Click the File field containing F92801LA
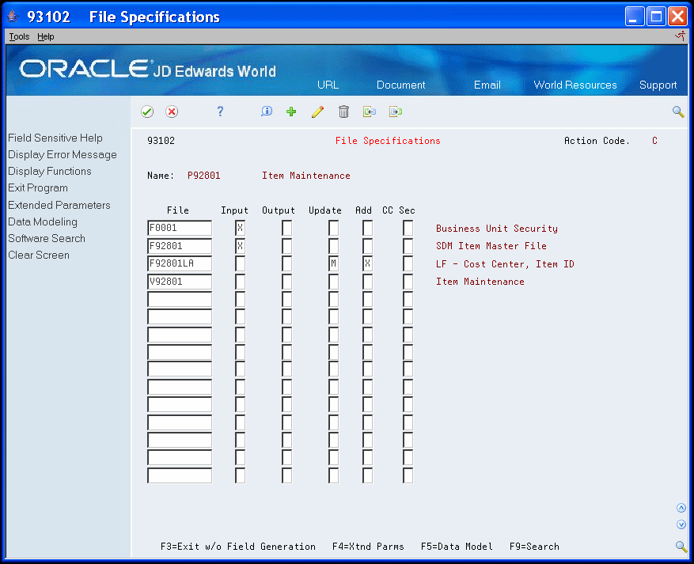The width and height of the screenshot is (694, 564). click(180, 263)
